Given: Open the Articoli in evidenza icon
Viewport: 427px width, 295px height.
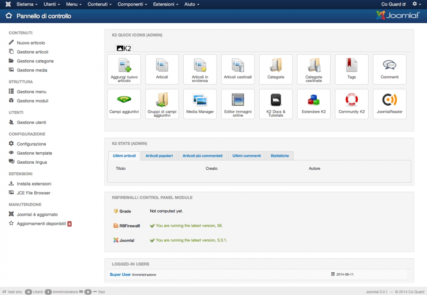Looking at the screenshot, I should coord(200,69).
